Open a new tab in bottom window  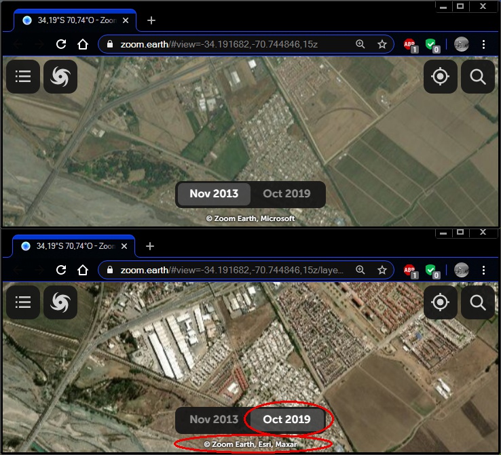click(150, 246)
